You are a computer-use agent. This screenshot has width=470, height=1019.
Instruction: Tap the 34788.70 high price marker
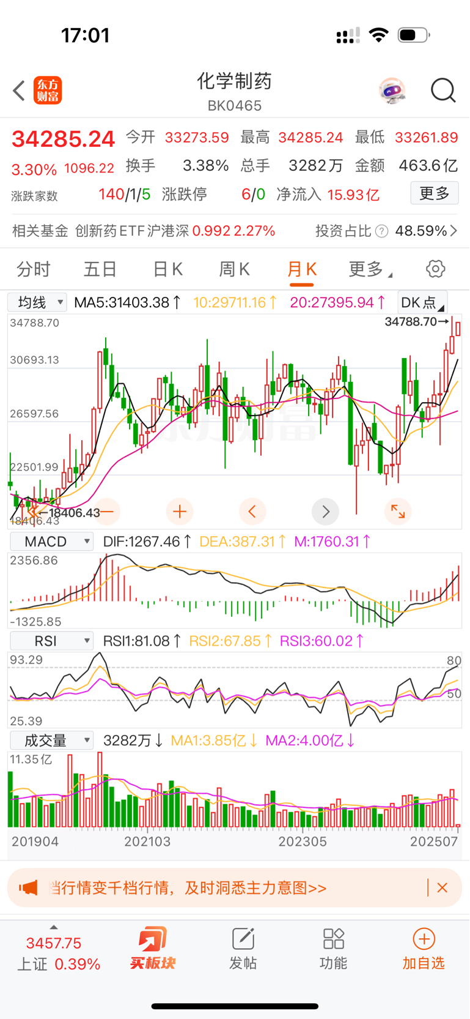(416, 321)
